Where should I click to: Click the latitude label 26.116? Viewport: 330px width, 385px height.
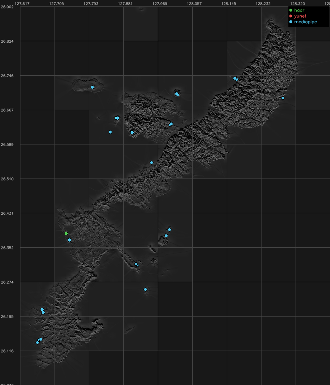tap(7, 351)
